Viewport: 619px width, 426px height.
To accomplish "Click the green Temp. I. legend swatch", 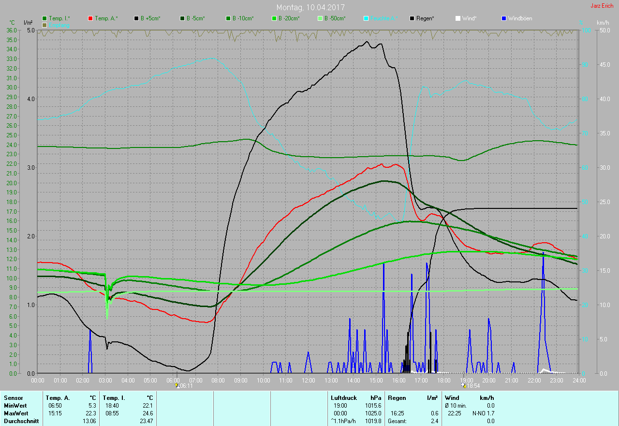I will [45, 18].
